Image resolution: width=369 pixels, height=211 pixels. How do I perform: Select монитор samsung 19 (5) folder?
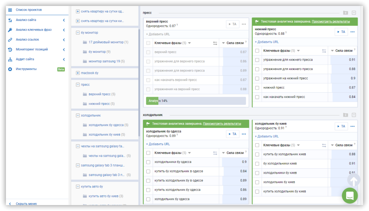click(x=107, y=61)
